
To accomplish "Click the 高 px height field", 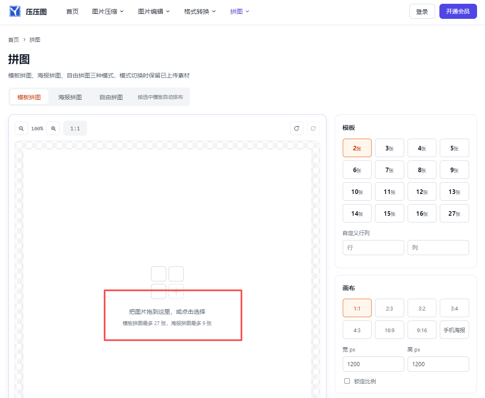I will [x=438, y=364].
